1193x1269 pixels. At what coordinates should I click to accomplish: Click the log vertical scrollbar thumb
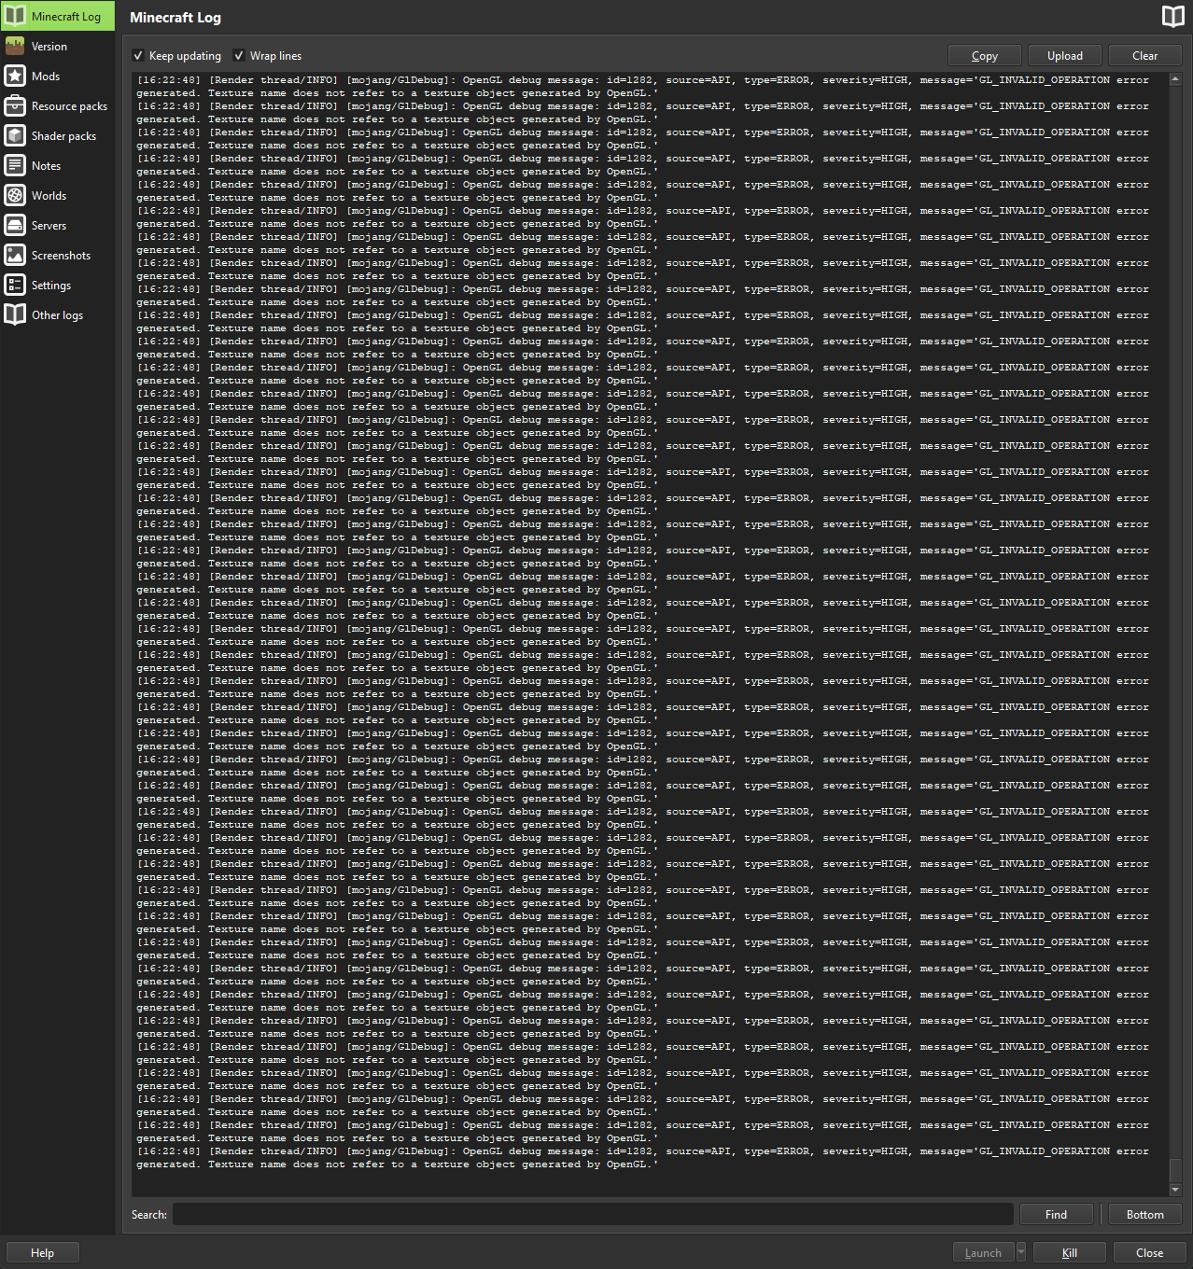click(1175, 1171)
